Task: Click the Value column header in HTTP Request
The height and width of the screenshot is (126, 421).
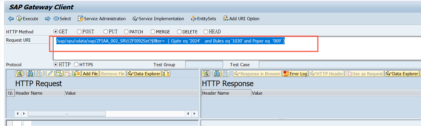Action: 132,93
